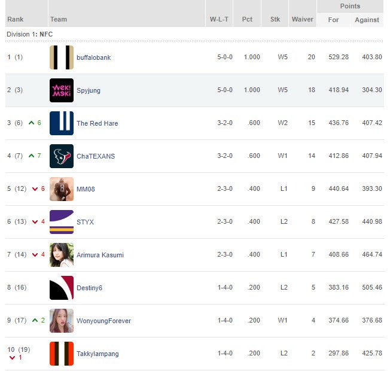Open ChaTEXANS team link

96,156
